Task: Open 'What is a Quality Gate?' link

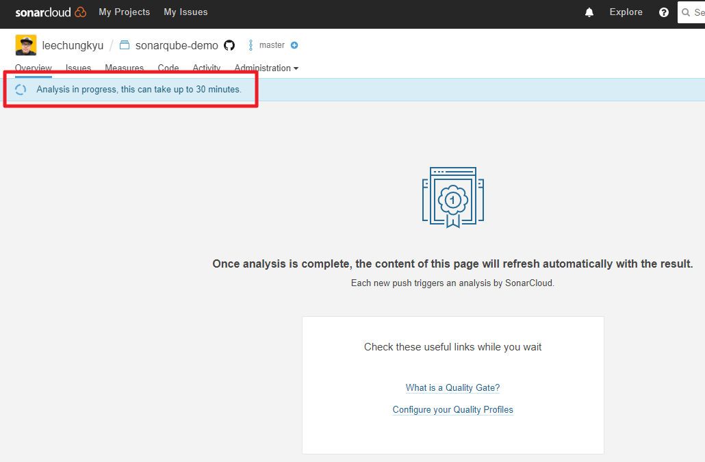Action: click(x=452, y=387)
